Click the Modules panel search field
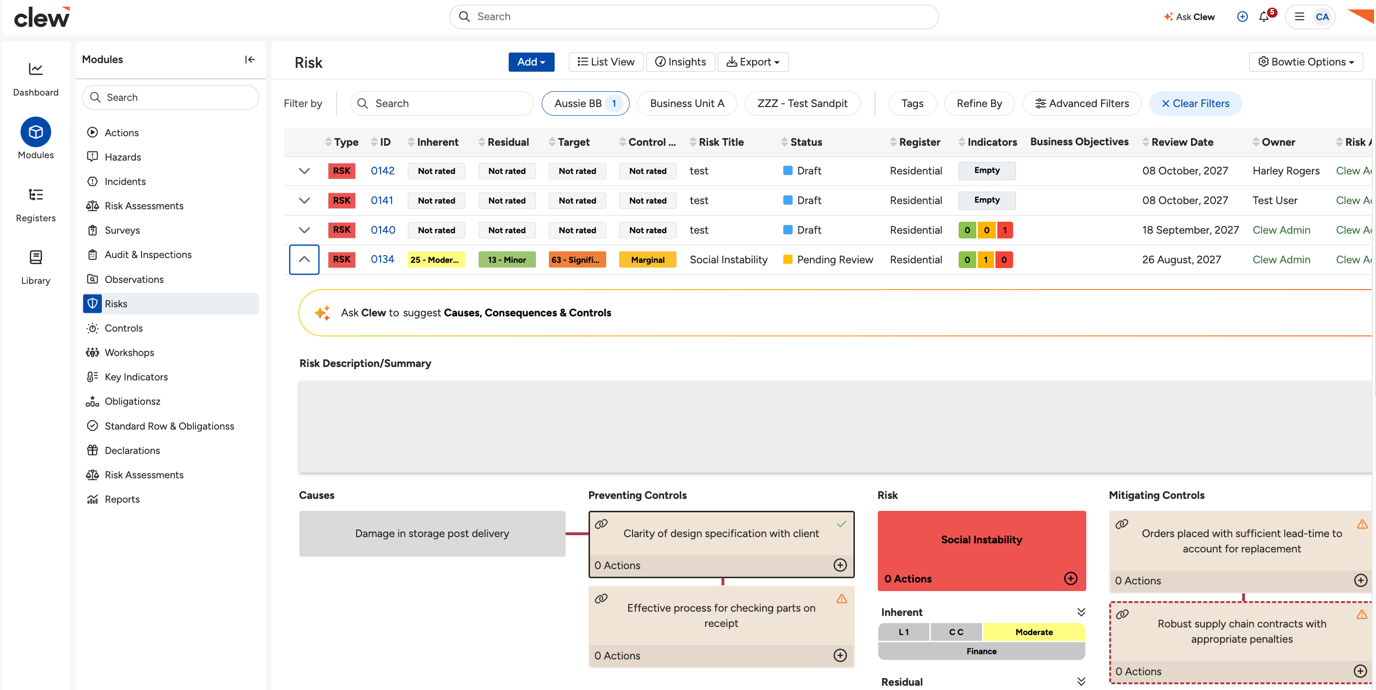Viewport: 1376px width, 690px height. [170, 97]
